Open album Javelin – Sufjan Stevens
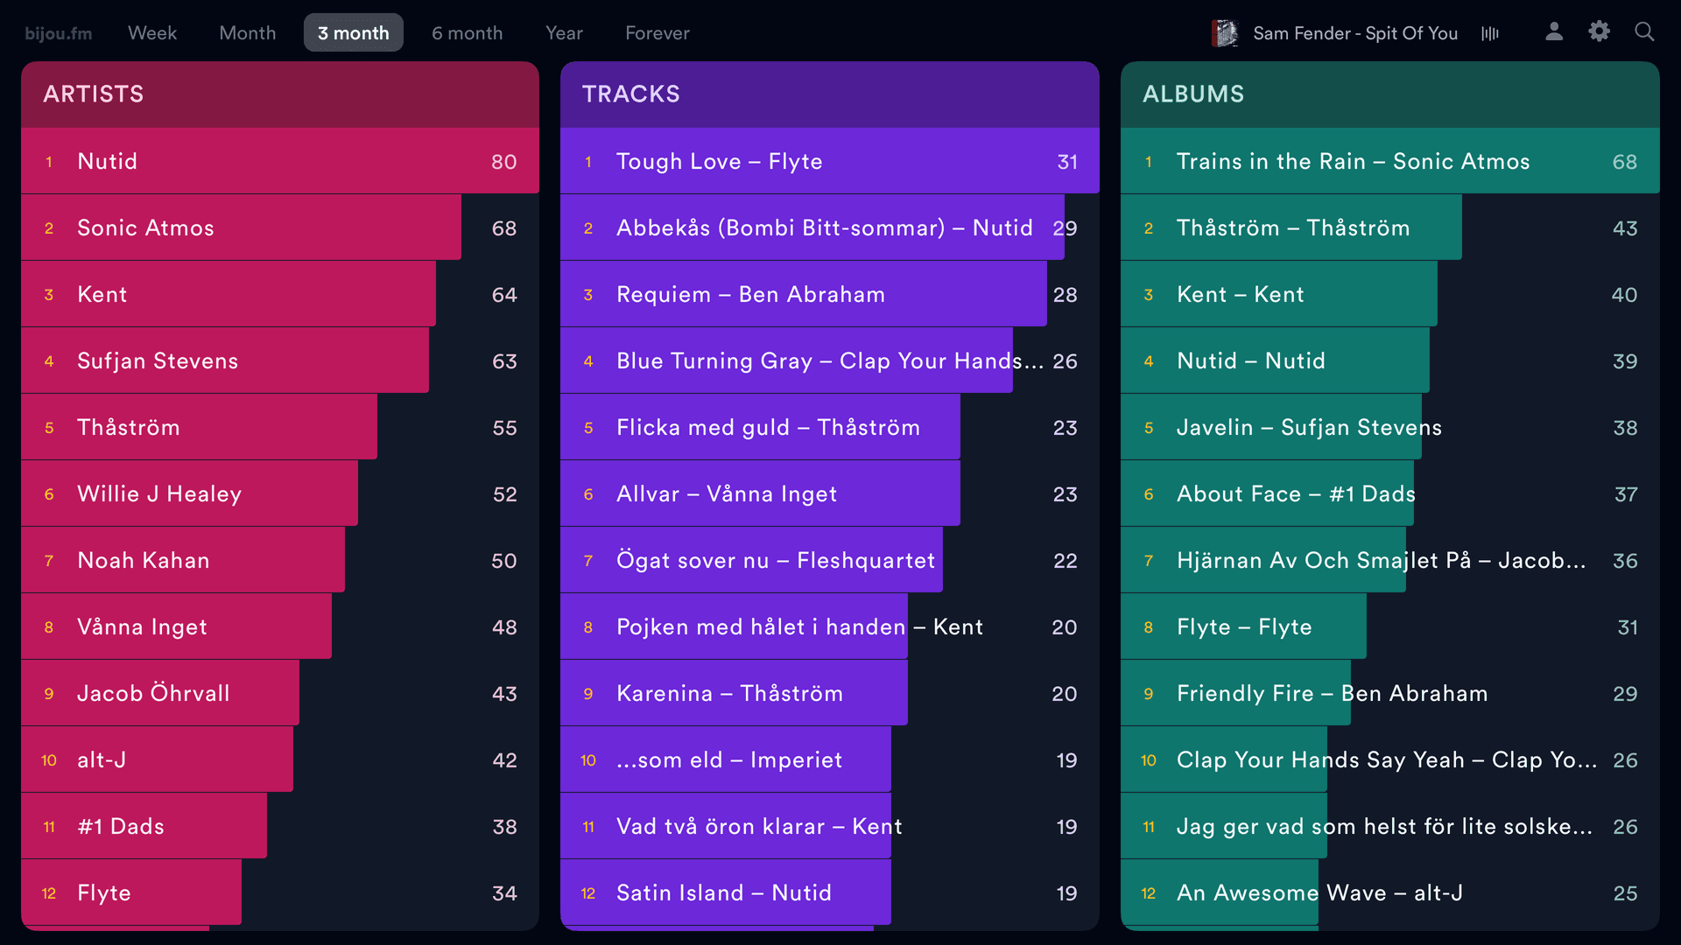 [x=1390, y=427]
